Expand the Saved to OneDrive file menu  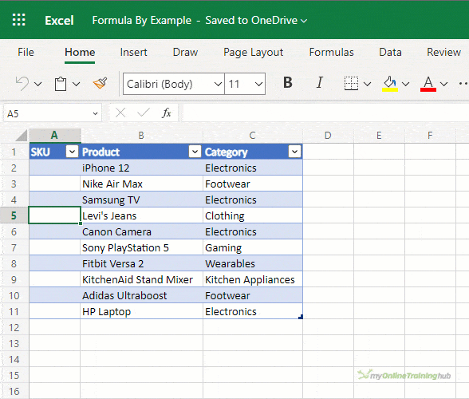point(304,21)
